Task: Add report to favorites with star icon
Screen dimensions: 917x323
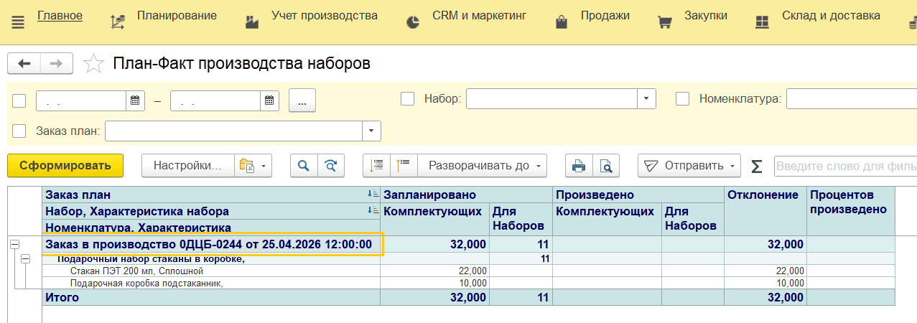Action: click(94, 64)
